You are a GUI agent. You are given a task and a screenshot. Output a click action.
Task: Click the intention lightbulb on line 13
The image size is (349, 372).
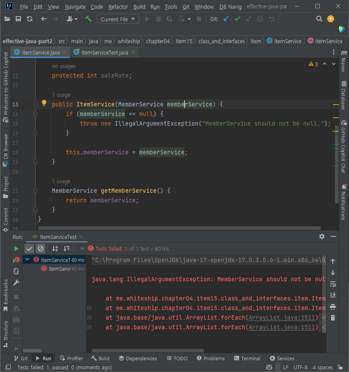44,103
